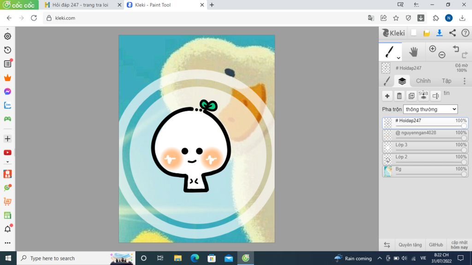The image size is (472, 265).
Task: Show hidden system tray icons
Action: [x=380, y=258]
